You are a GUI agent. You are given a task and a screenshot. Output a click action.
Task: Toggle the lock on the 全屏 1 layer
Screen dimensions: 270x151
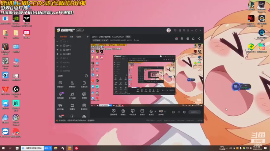(61, 54)
